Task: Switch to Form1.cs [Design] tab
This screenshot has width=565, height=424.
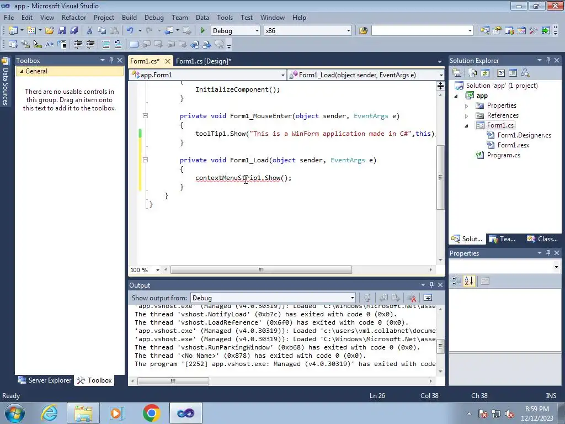Action: (x=204, y=61)
